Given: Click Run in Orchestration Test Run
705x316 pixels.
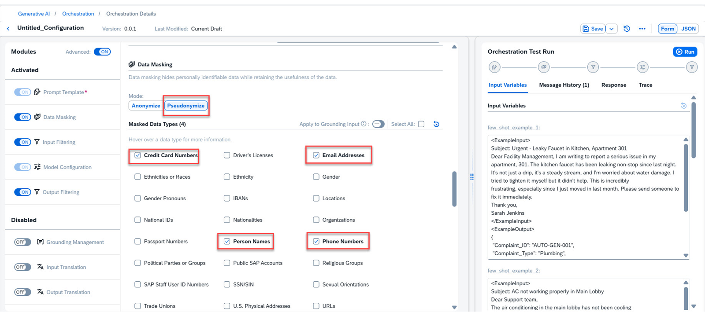Looking at the screenshot, I should [x=685, y=52].
